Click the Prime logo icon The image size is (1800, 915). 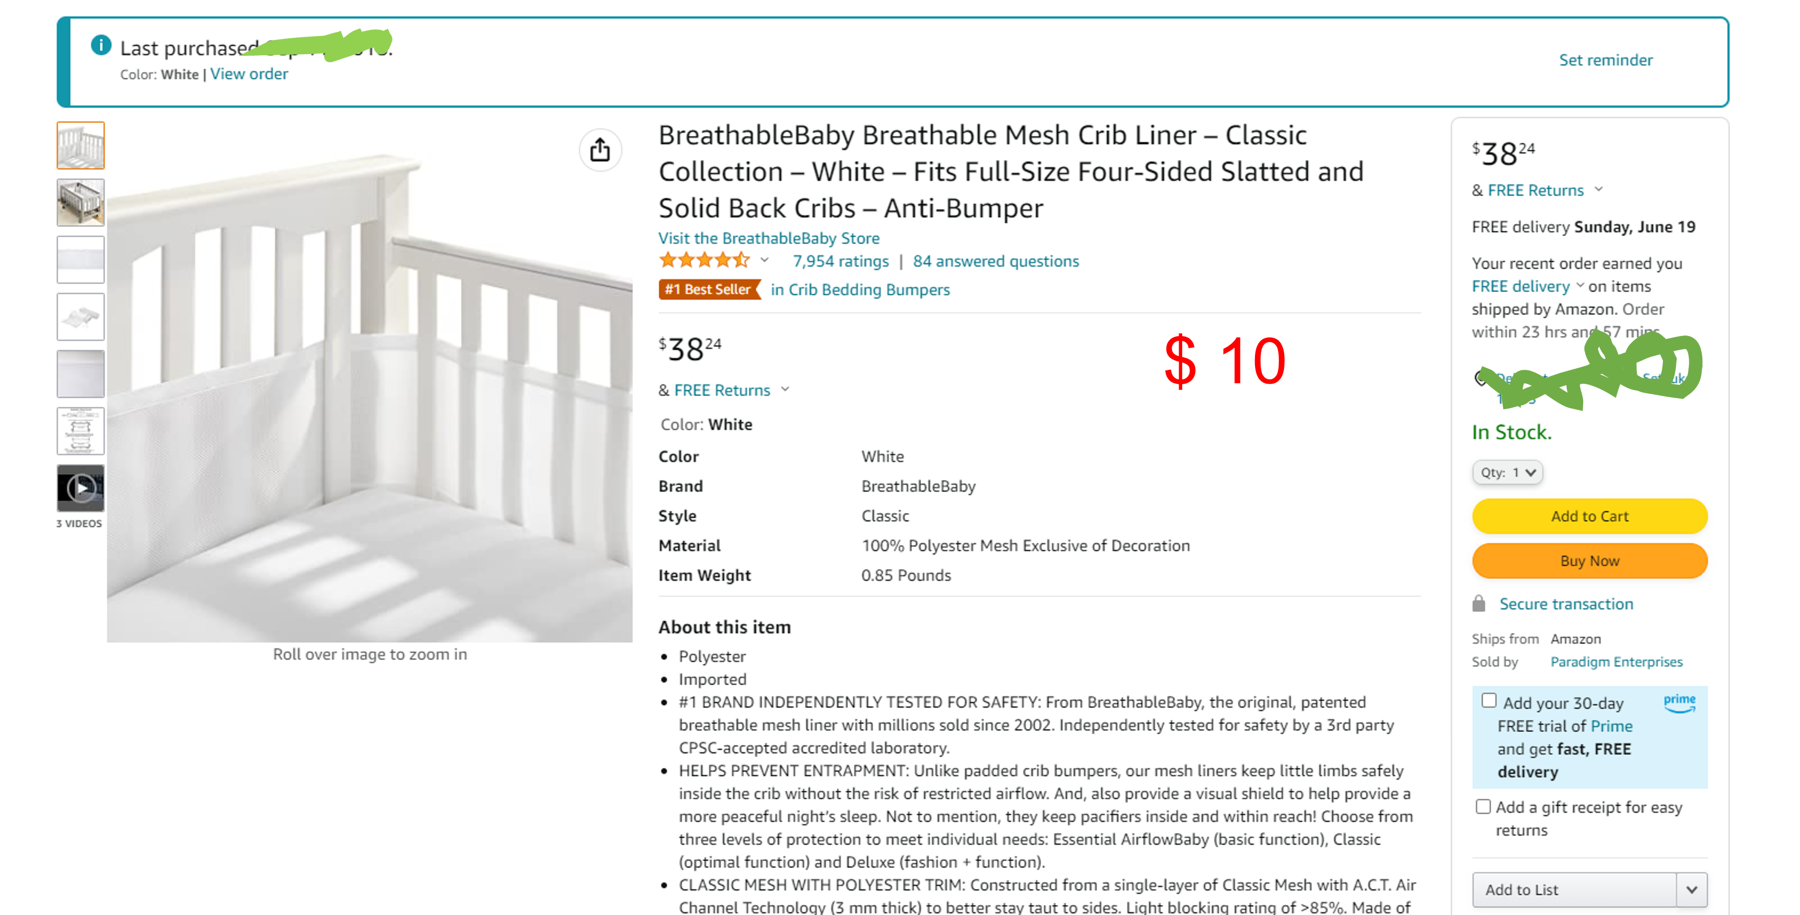pos(1679,702)
